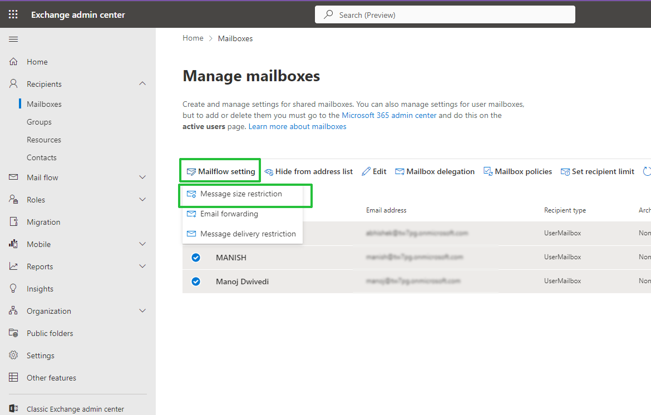
Task: Open the Microsoft 365 admin center link
Action: pos(390,115)
